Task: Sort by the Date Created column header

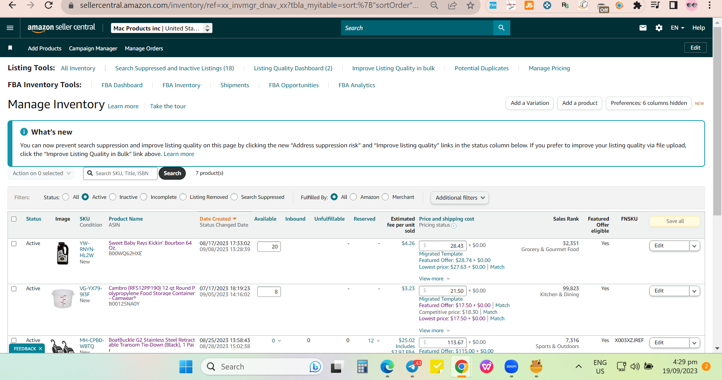Action: pos(218,219)
